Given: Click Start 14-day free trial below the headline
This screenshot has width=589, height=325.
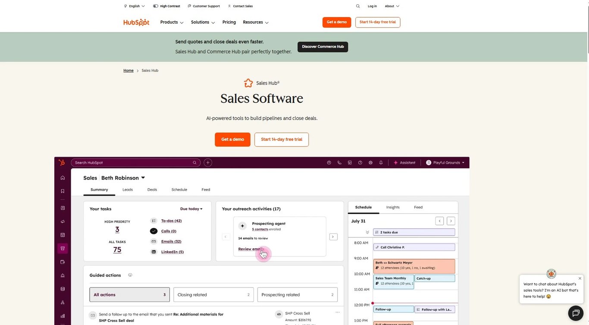Looking at the screenshot, I should pos(282,139).
